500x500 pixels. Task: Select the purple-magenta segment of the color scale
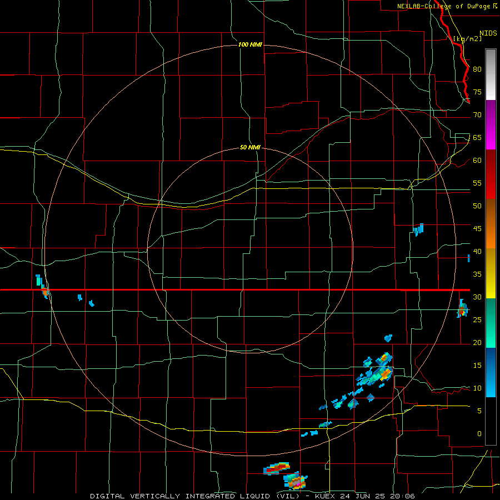pos(491,124)
